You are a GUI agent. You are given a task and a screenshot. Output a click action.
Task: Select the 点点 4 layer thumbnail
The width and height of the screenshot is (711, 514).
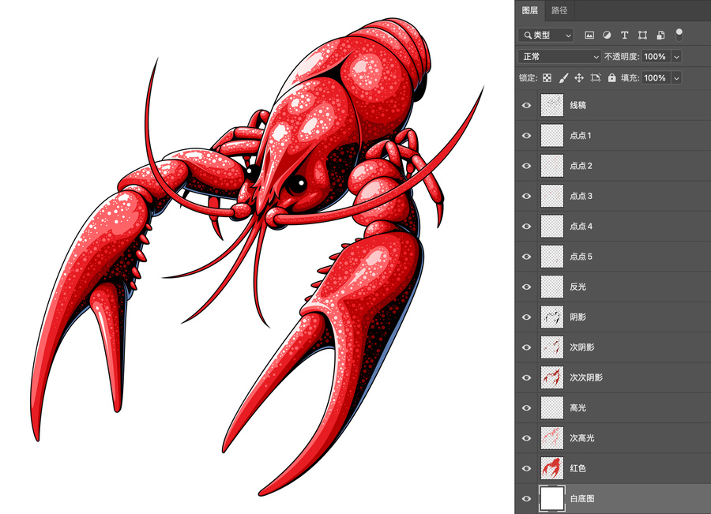(552, 226)
